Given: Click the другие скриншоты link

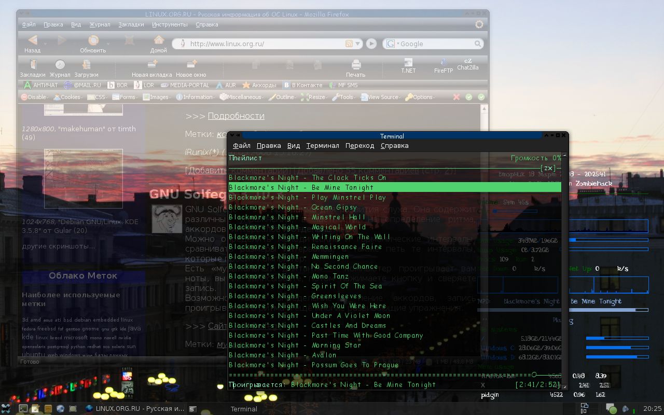Looking at the screenshot, I should pyautogui.click(x=59, y=246).
